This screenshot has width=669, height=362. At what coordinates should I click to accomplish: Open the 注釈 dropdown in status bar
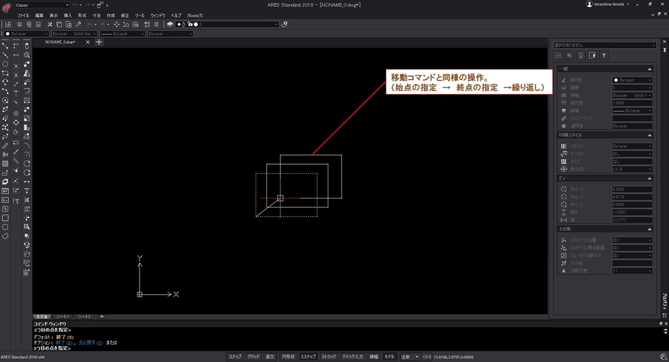[410, 356]
